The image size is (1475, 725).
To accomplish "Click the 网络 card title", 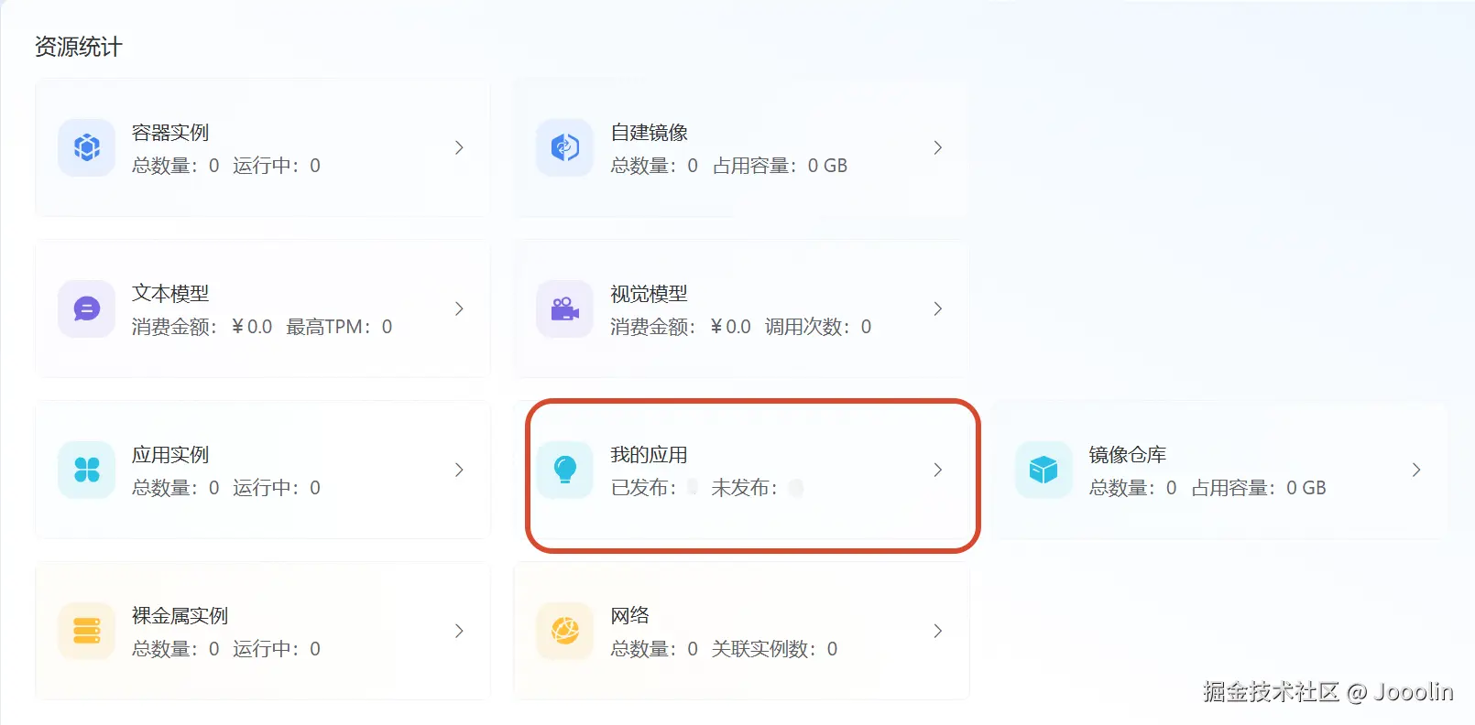I will 629,615.
